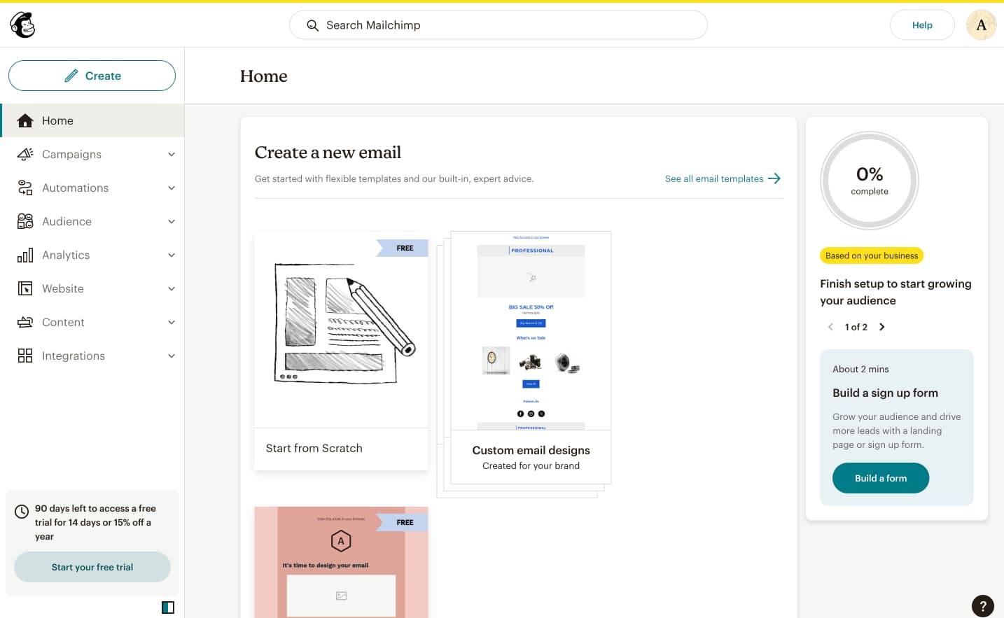Viewport: 1004px width, 618px height.
Task: Open the help question mark bubble
Action: pyautogui.click(x=982, y=606)
